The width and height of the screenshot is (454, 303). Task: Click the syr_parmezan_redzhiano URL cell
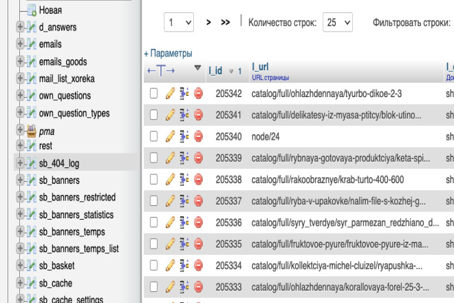click(x=345, y=222)
